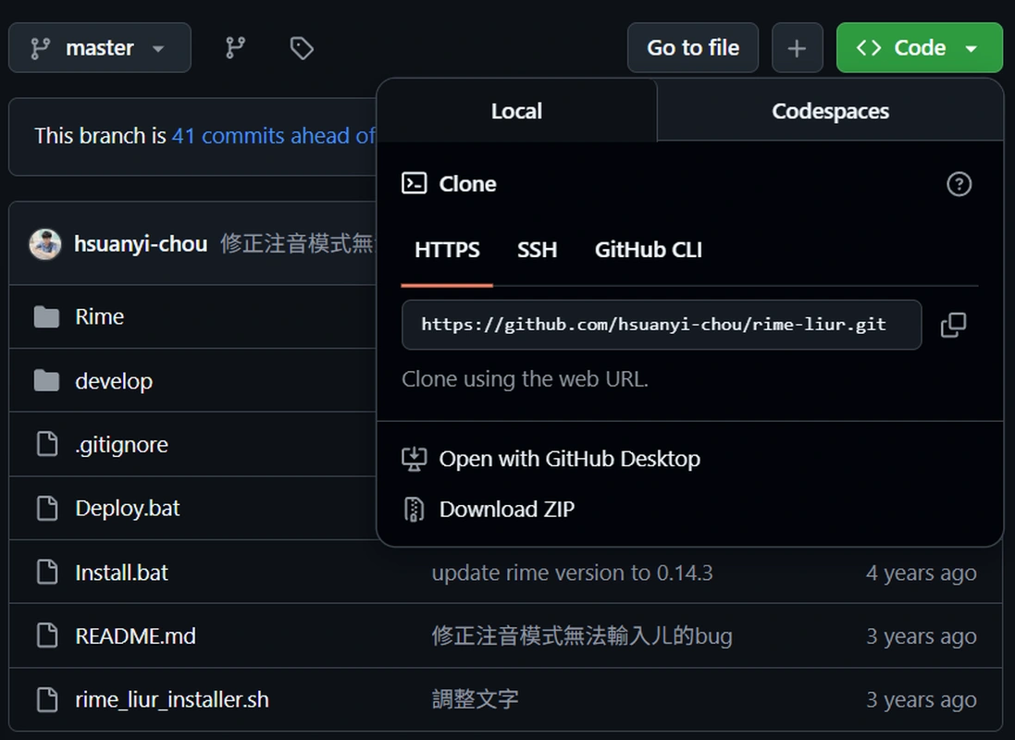The width and height of the screenshot is (1015, 740).
Task: Copy the clone URL to clipboard
Action: [x=953, y=325]
